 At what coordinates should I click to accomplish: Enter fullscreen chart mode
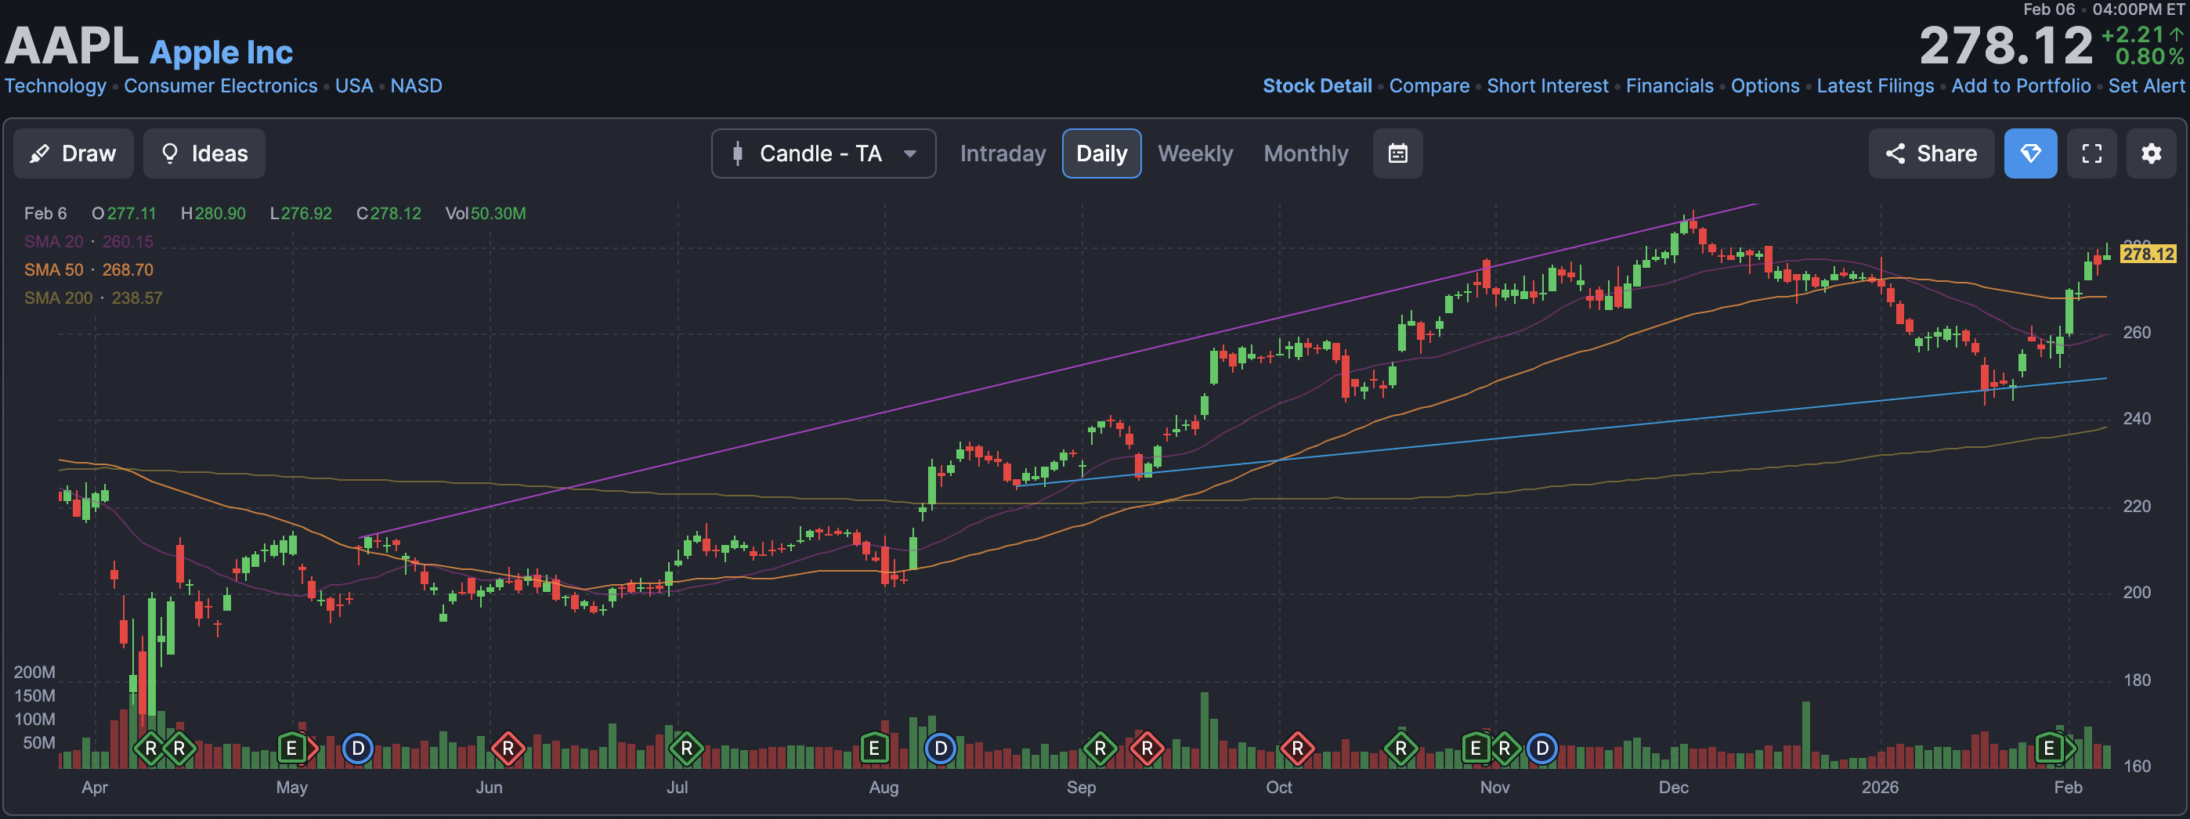[x=2091, y=153]
